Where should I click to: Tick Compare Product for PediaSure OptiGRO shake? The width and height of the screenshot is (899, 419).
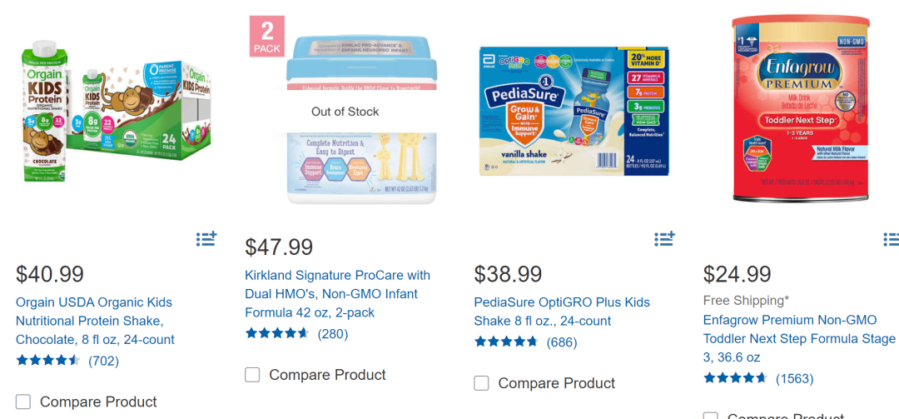point(481,383)
